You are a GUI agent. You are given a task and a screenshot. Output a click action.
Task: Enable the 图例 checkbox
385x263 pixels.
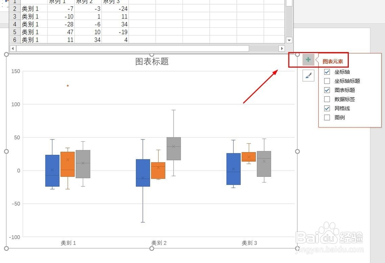point(328,117)
